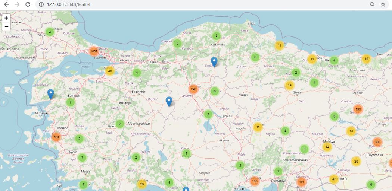
Task: Click the Nevşehir city label
Action: click(x=241, y=128)
